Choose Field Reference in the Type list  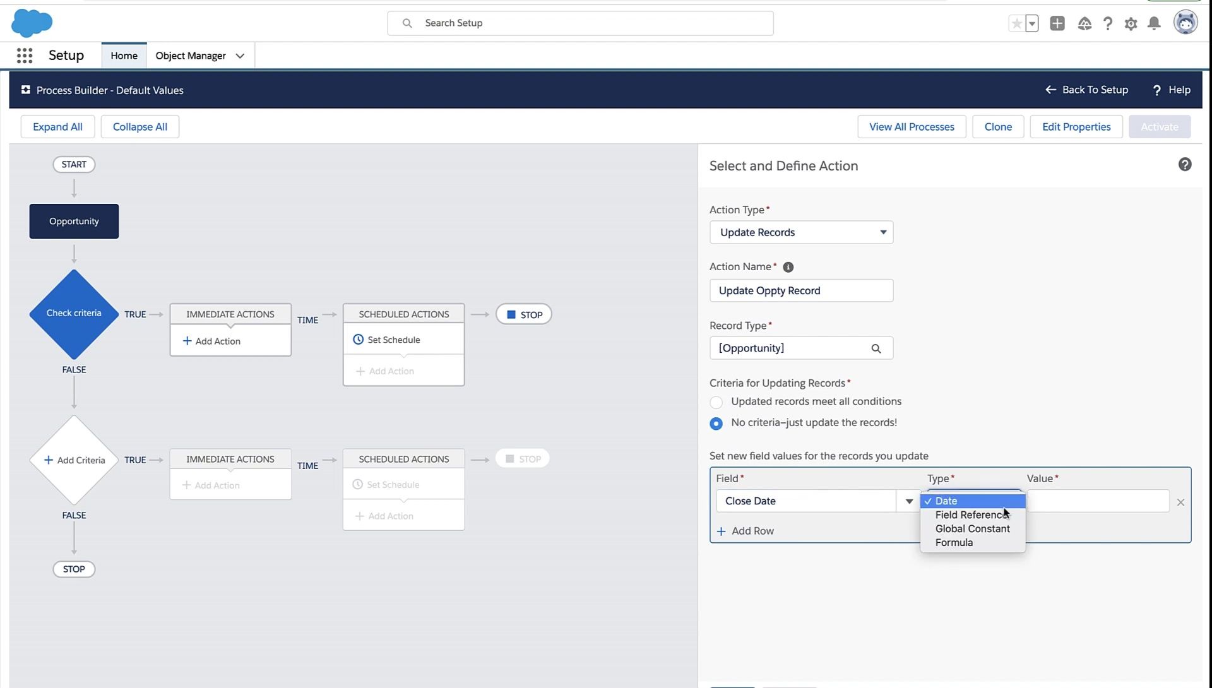coord(973,514)
